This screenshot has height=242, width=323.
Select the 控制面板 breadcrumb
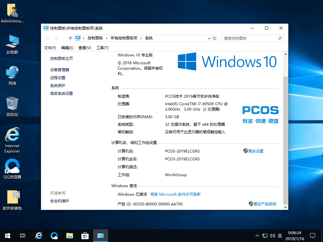pyautogui.click(x=95, y=38)
